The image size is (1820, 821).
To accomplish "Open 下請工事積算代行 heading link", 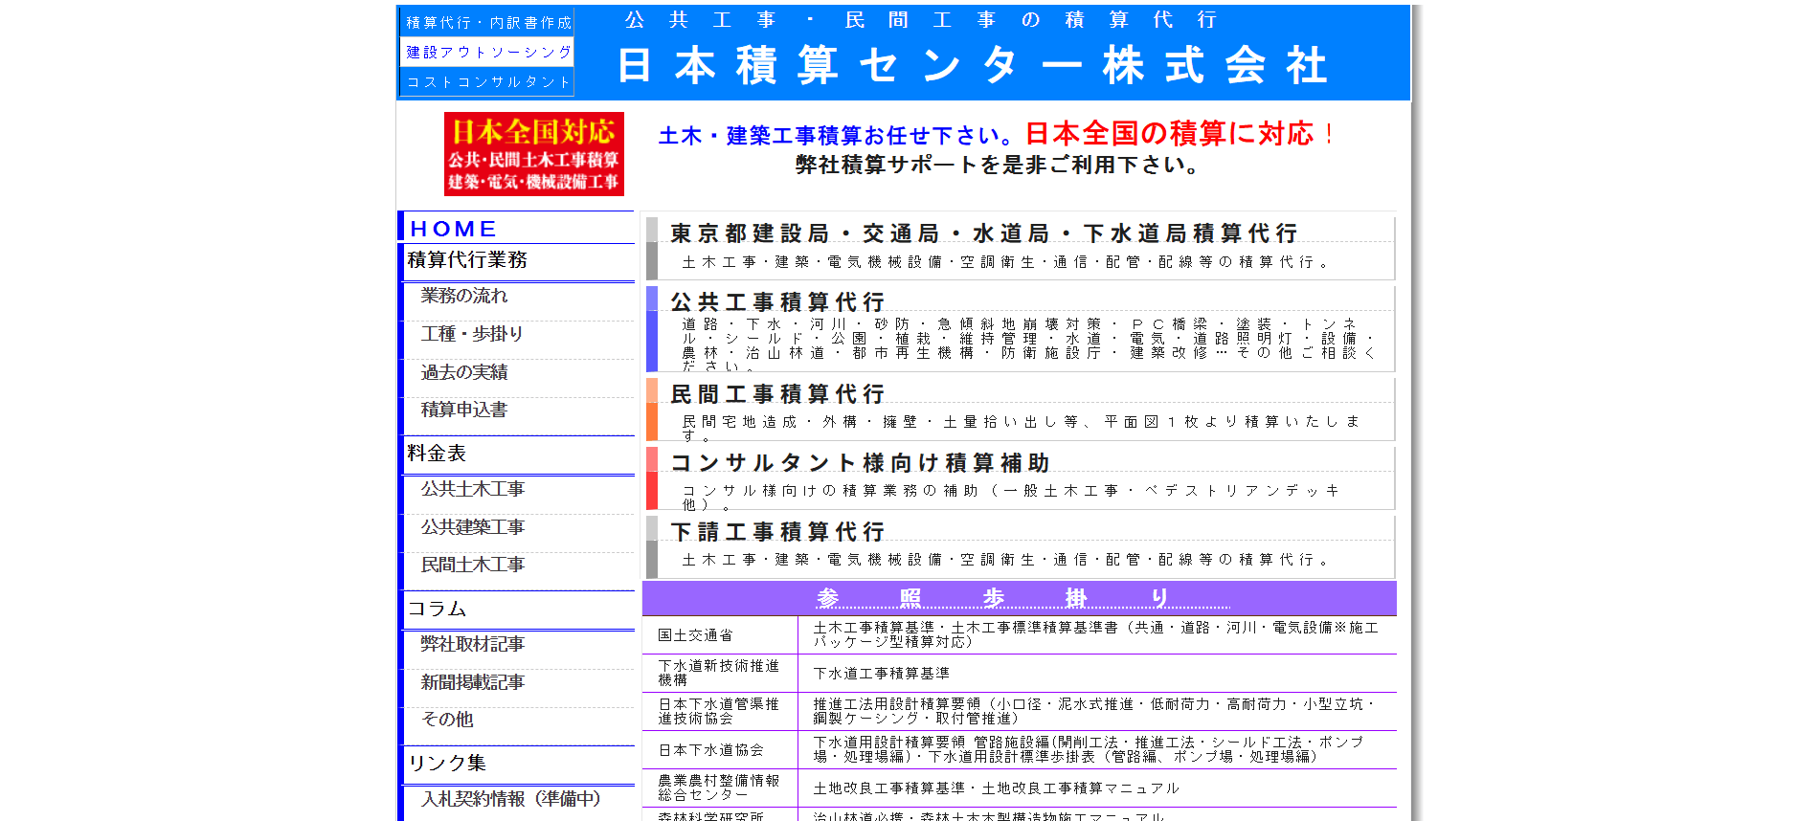I will (777, 531).
